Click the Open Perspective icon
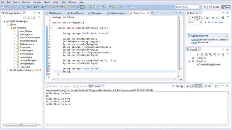The width and height of the screenshot is (232, 130). pos(205,7)
